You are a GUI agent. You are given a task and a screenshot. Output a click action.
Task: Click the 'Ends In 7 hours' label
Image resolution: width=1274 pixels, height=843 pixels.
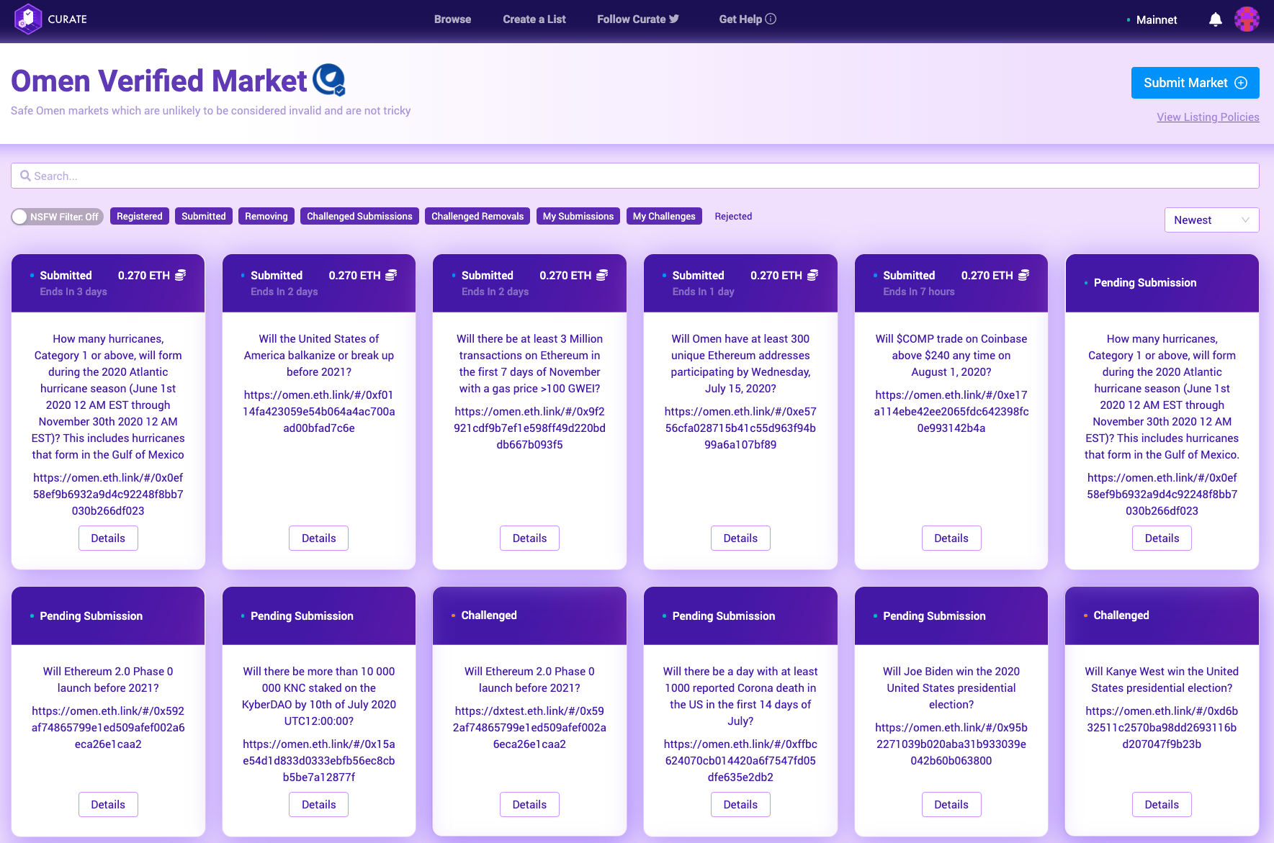(x=919, y=292)
